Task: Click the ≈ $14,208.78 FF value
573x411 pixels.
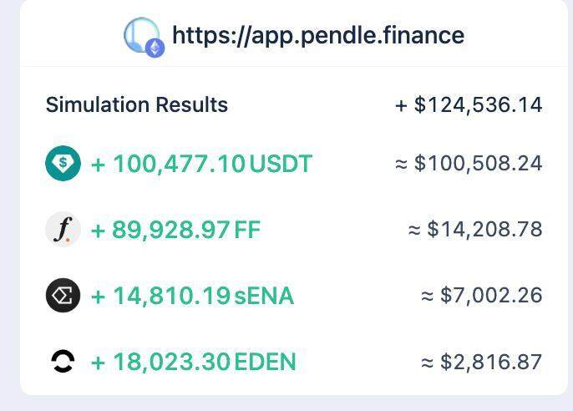Action: pyautogui.click(x=475, y=229)
